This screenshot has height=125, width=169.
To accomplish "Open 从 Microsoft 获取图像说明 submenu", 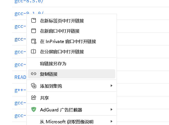I will point(72,121).
